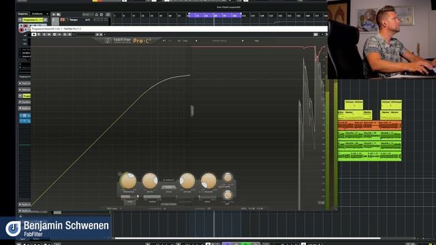This screenshot has height=245, width=436.
Task: Select the previous preset arrow
Action: (197, 41)
